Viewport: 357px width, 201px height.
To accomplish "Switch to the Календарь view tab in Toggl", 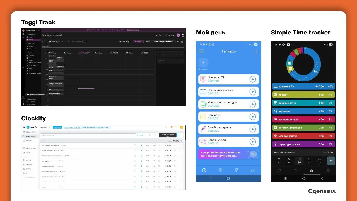I will coord(138,42).
